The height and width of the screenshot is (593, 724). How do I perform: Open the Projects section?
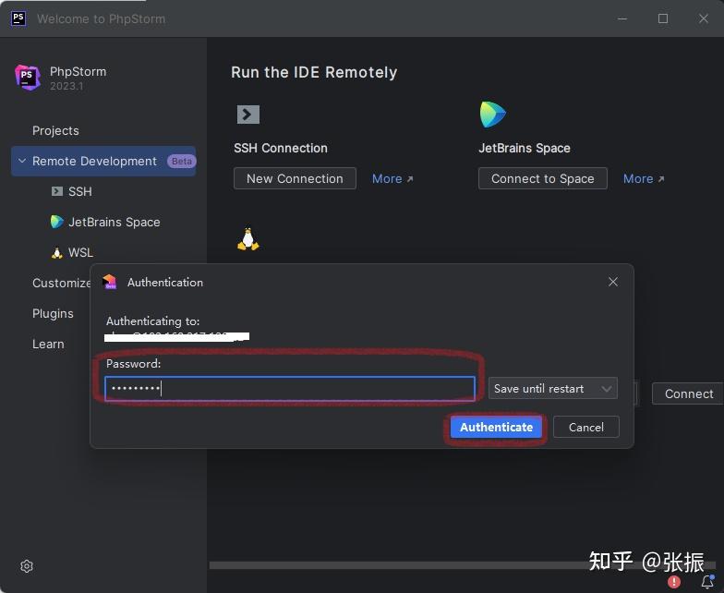[x=55, y=131]
